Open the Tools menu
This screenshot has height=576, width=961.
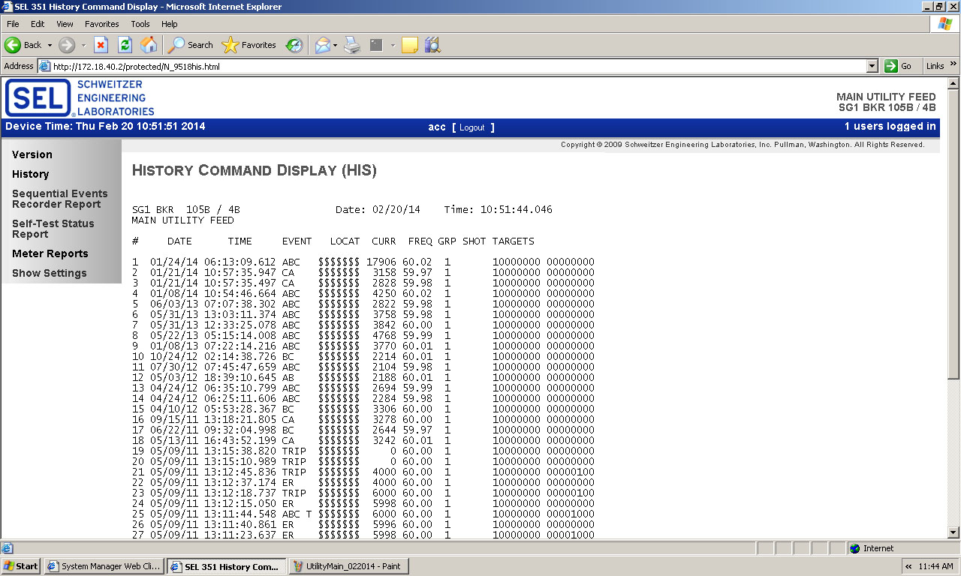[x=140, y=24]
